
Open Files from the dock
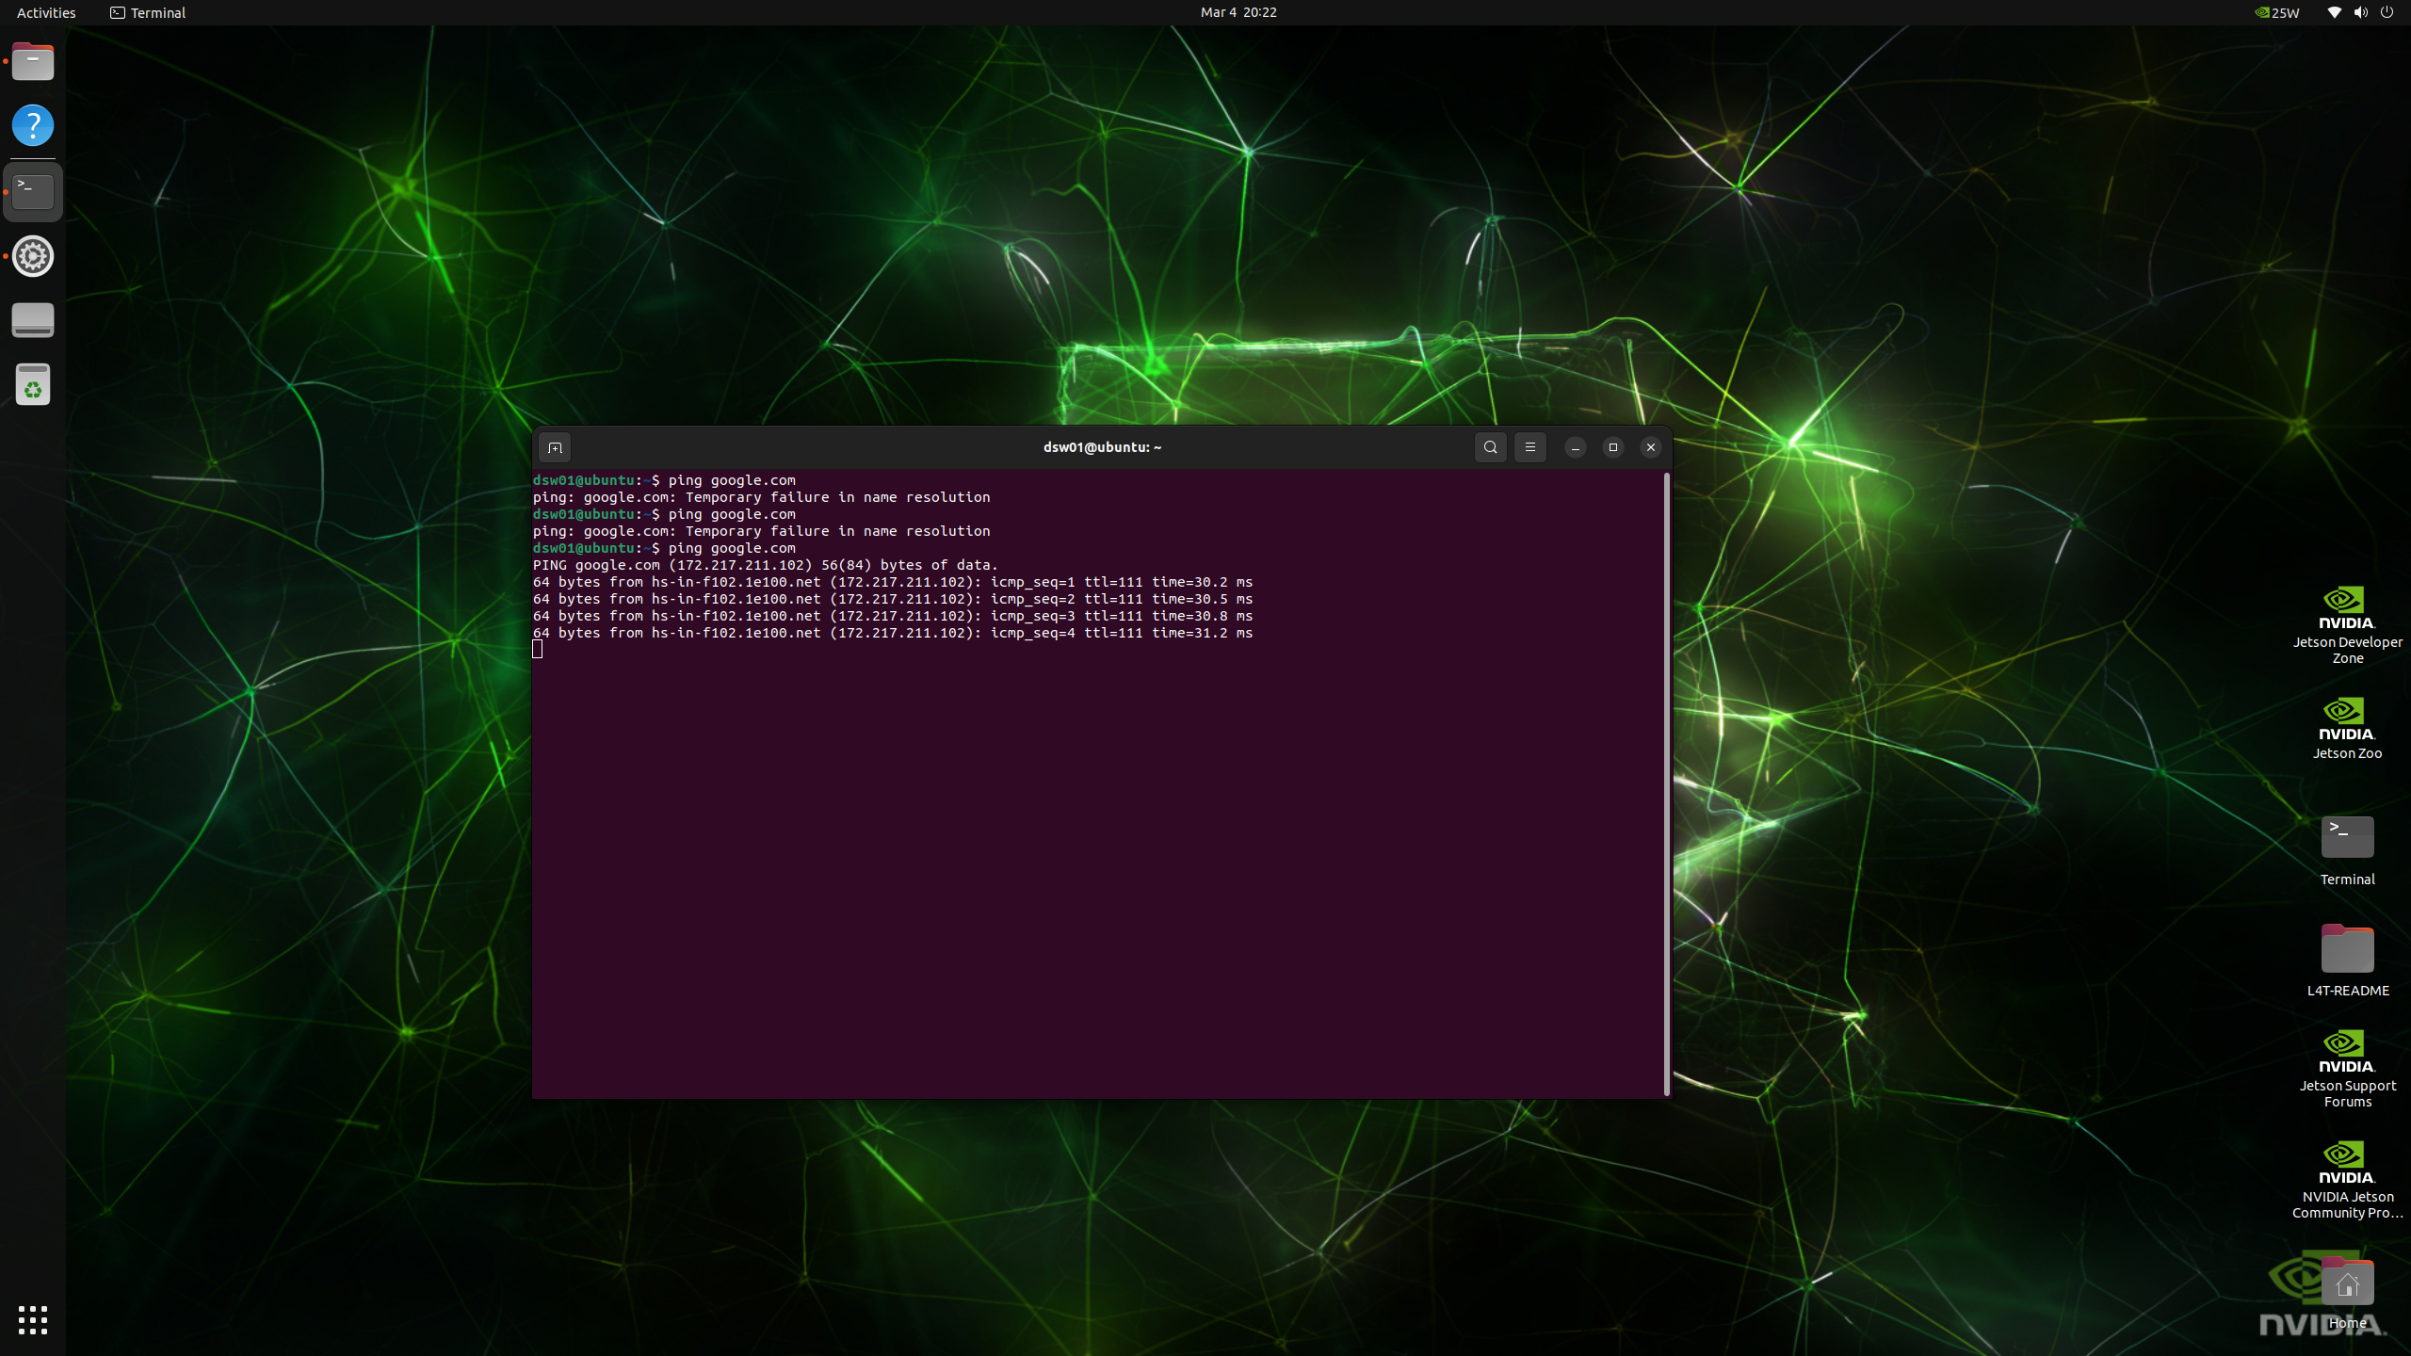pos(33,62)
